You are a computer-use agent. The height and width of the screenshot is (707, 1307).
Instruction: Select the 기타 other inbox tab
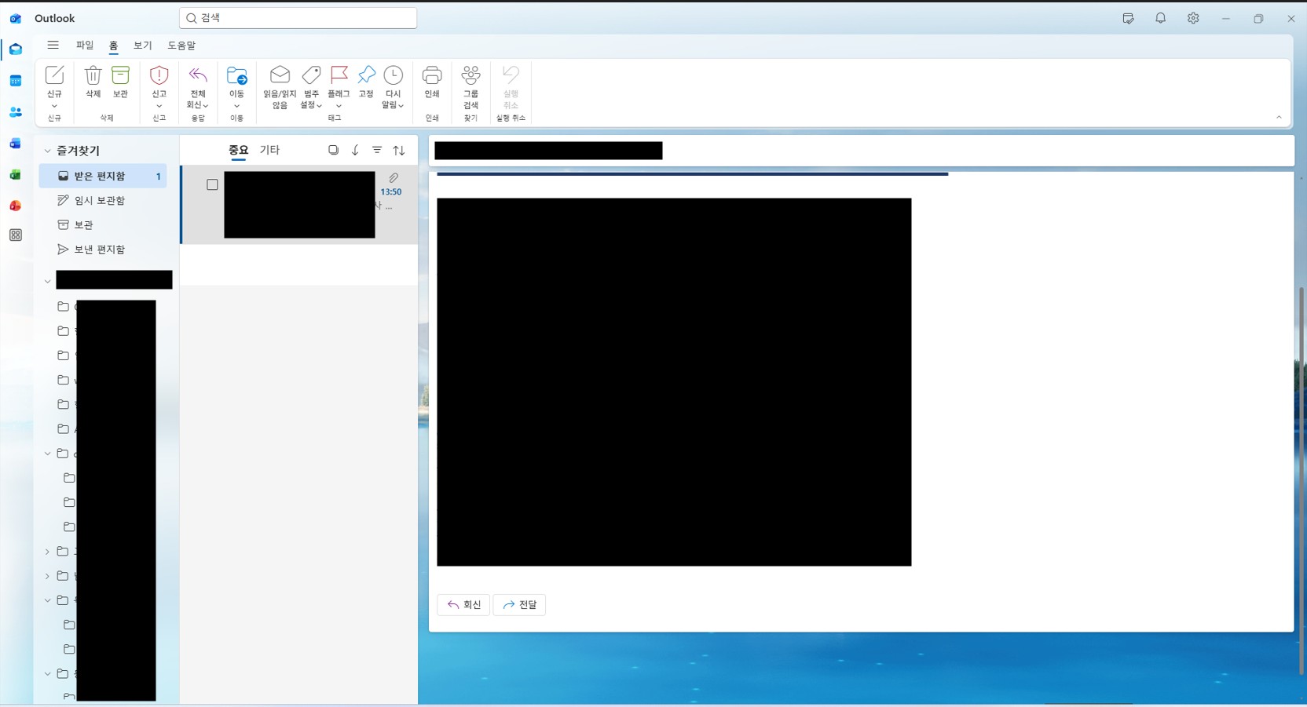269,150
